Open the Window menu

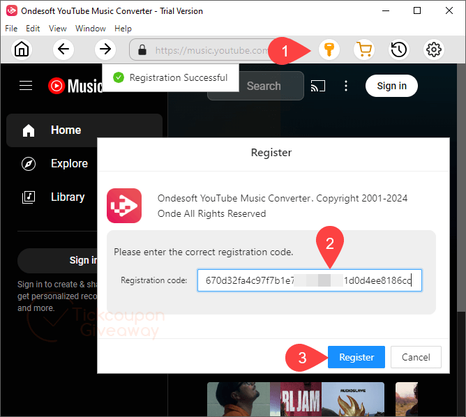tap(91, 29)
